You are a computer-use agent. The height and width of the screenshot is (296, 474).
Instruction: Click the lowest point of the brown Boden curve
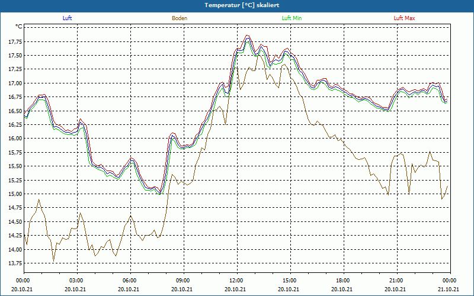[x=54, y=260]
